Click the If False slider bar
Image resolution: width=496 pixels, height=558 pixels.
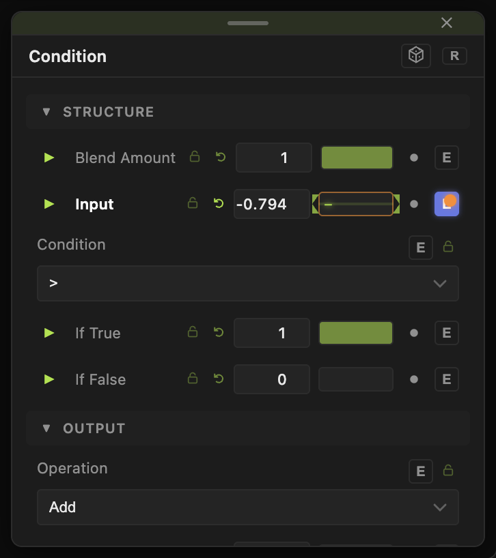[356, 379]
